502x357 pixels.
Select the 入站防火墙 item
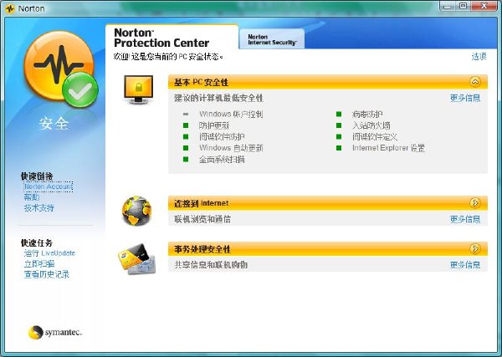[x=371, y=125]
